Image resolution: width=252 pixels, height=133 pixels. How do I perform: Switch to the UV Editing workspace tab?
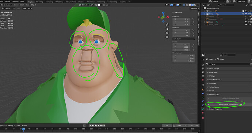point(59,2)
